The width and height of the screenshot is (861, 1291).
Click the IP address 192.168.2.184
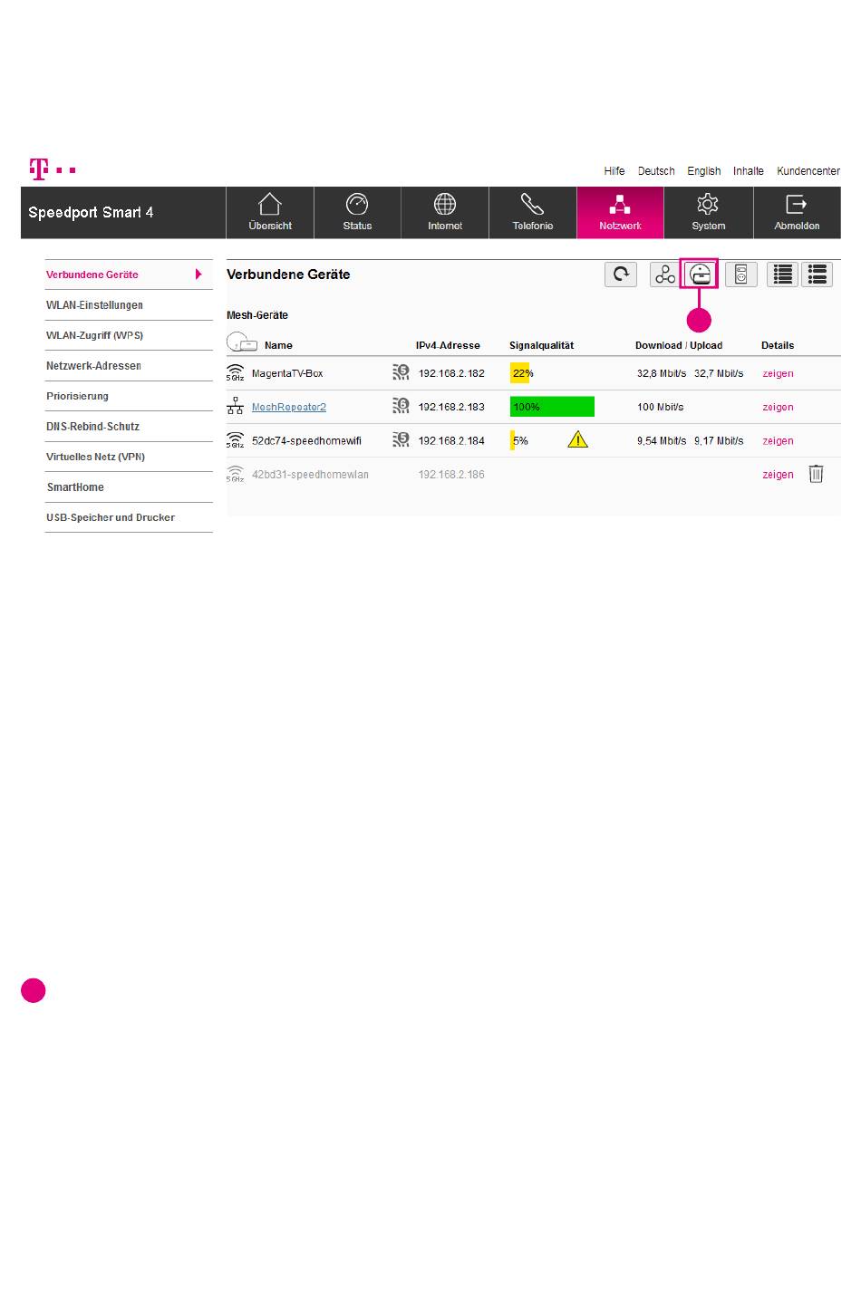pos(451,440)
